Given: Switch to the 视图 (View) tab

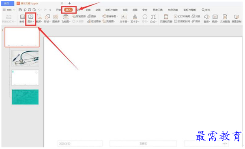Looking at the screenshot, I should coord(135,10).
